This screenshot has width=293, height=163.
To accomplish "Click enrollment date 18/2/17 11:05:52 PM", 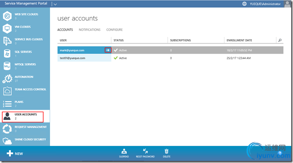I will 239,50.
